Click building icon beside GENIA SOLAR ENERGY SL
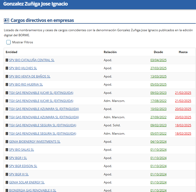The height and width of the screenshot is (192, 196). pos(7,182)
